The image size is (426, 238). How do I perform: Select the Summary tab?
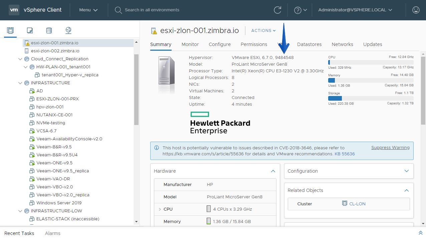pyautogui.click(x=161, y=44)
